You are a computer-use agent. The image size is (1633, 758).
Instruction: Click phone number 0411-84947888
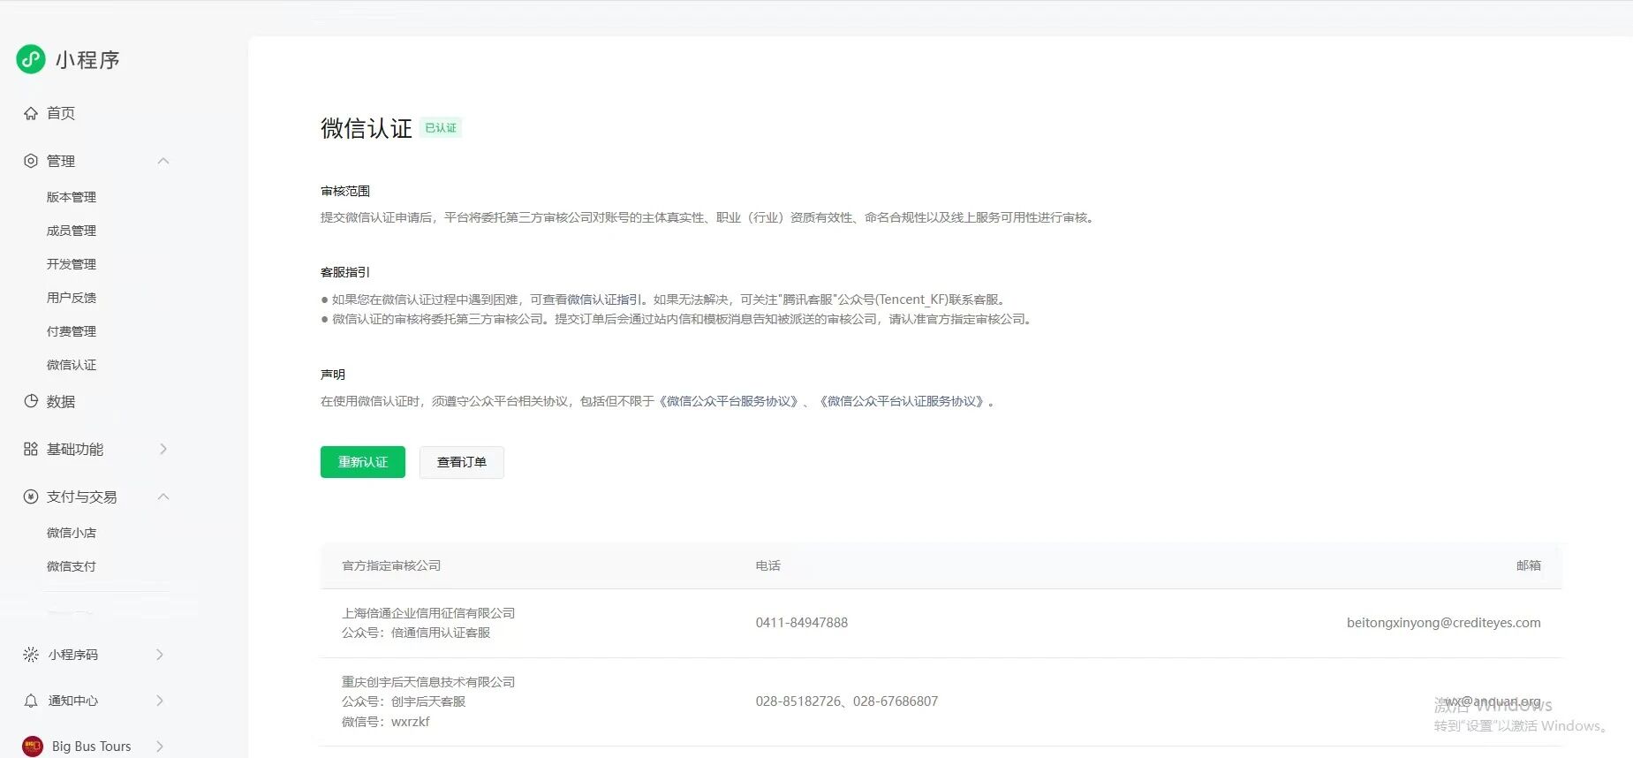tap(802, 623)
